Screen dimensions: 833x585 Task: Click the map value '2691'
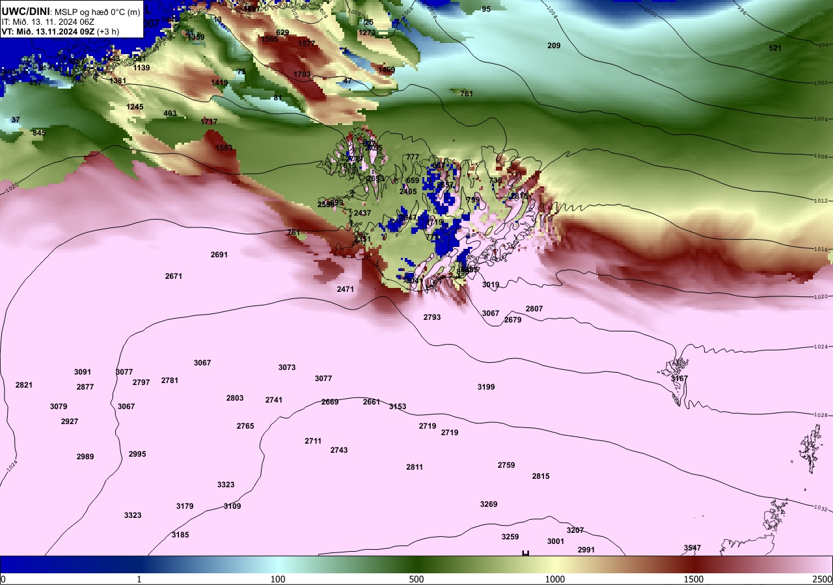pos(219,255)
